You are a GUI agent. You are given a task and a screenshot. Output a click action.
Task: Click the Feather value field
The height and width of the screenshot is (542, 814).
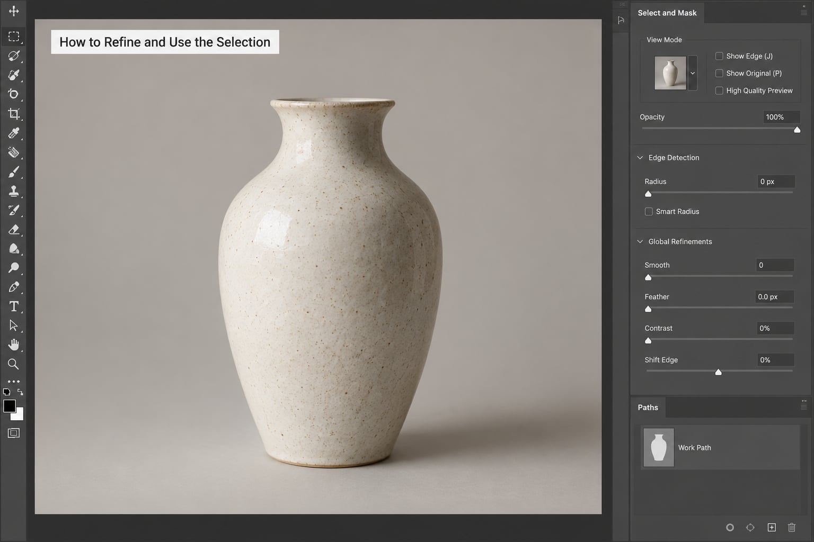pos(774,297)
